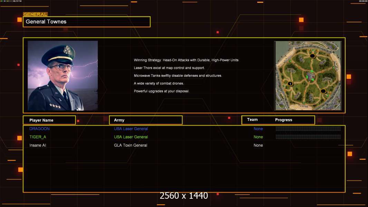This screenshot has width=368, height=207.
Task: Click the Powerful upgrades description line
Action: tap(162, 91)
